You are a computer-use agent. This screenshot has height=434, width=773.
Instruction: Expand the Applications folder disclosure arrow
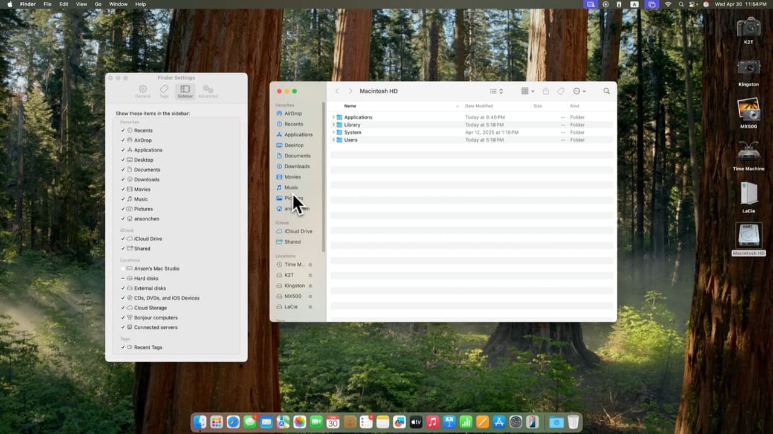[334, 117]
